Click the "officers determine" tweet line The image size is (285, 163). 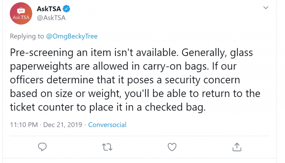coord(125,80)
